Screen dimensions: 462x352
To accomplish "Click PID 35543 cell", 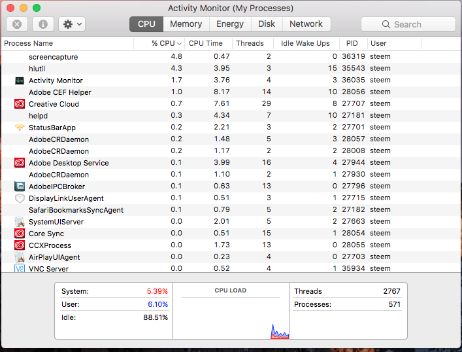I will [x=354, y=68].
